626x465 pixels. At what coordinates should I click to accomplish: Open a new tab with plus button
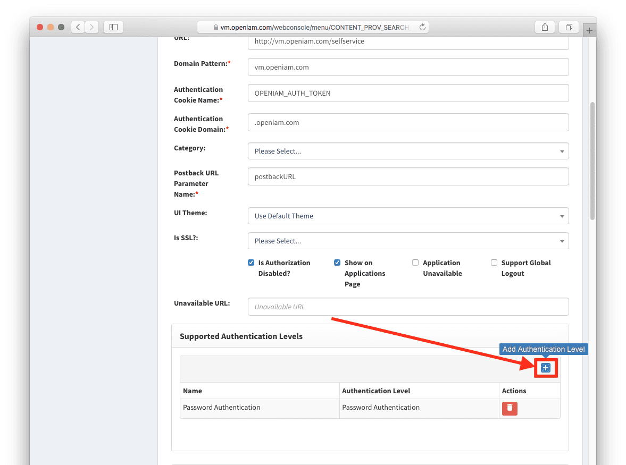pyautogui.click(x=589, y=31)
